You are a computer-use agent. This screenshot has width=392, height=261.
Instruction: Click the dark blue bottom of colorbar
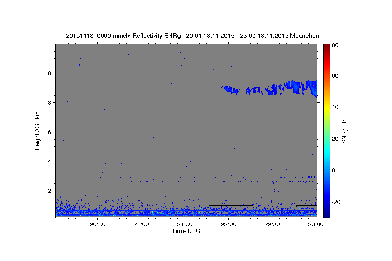[x=327, y=214]
